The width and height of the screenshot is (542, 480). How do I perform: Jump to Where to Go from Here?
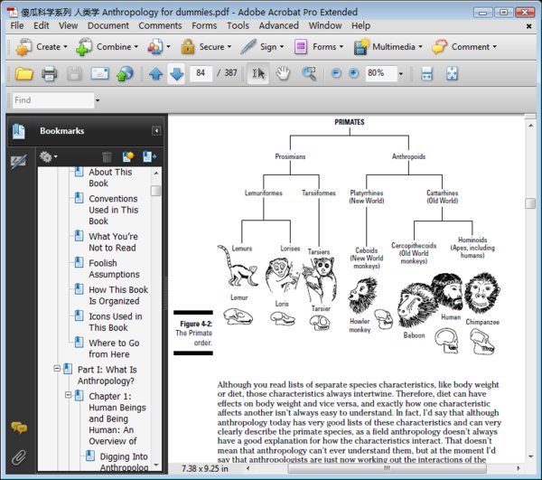point(114,349)
